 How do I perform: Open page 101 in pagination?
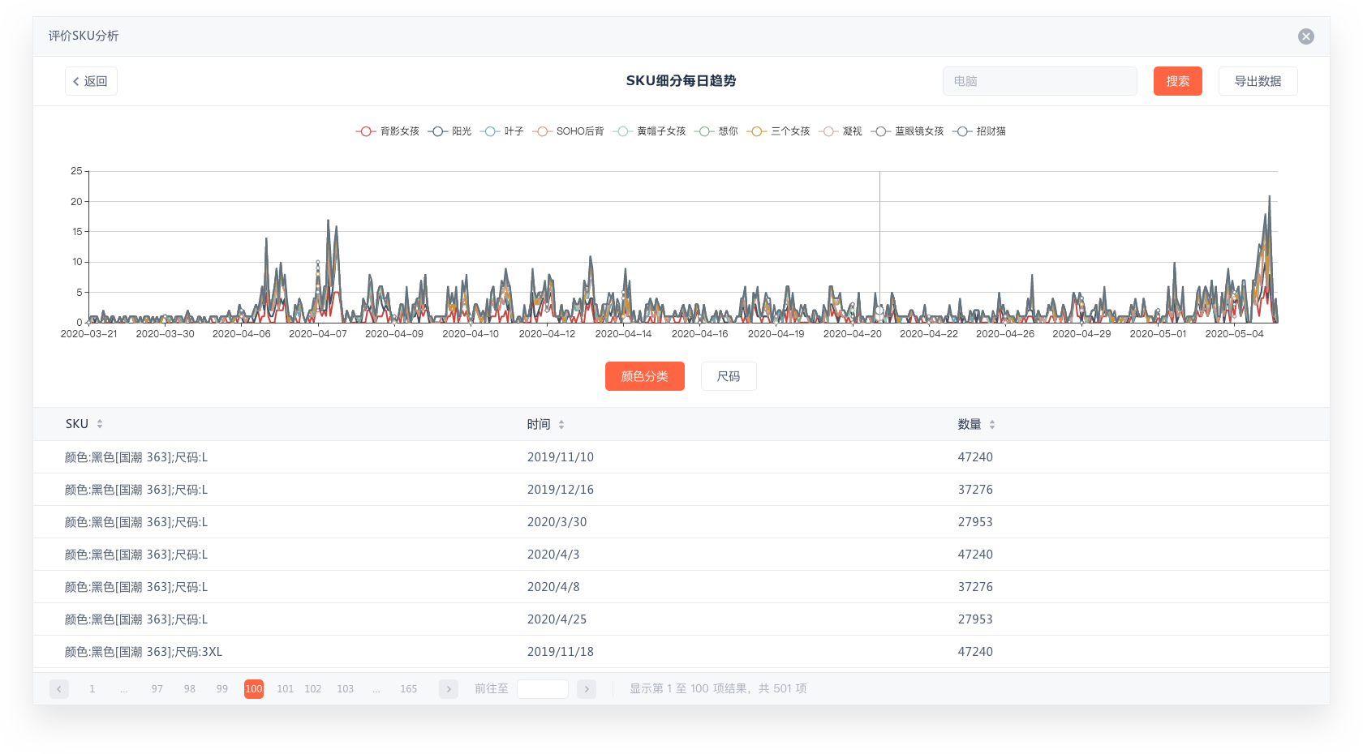(285, 689)
